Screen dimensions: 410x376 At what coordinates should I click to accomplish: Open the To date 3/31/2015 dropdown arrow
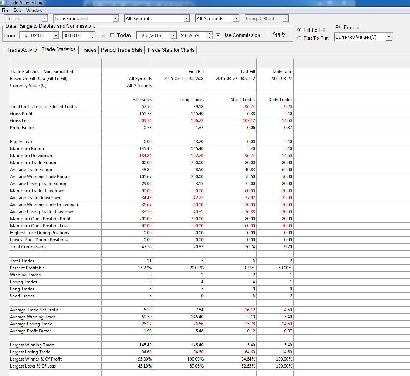coord(173,35)
